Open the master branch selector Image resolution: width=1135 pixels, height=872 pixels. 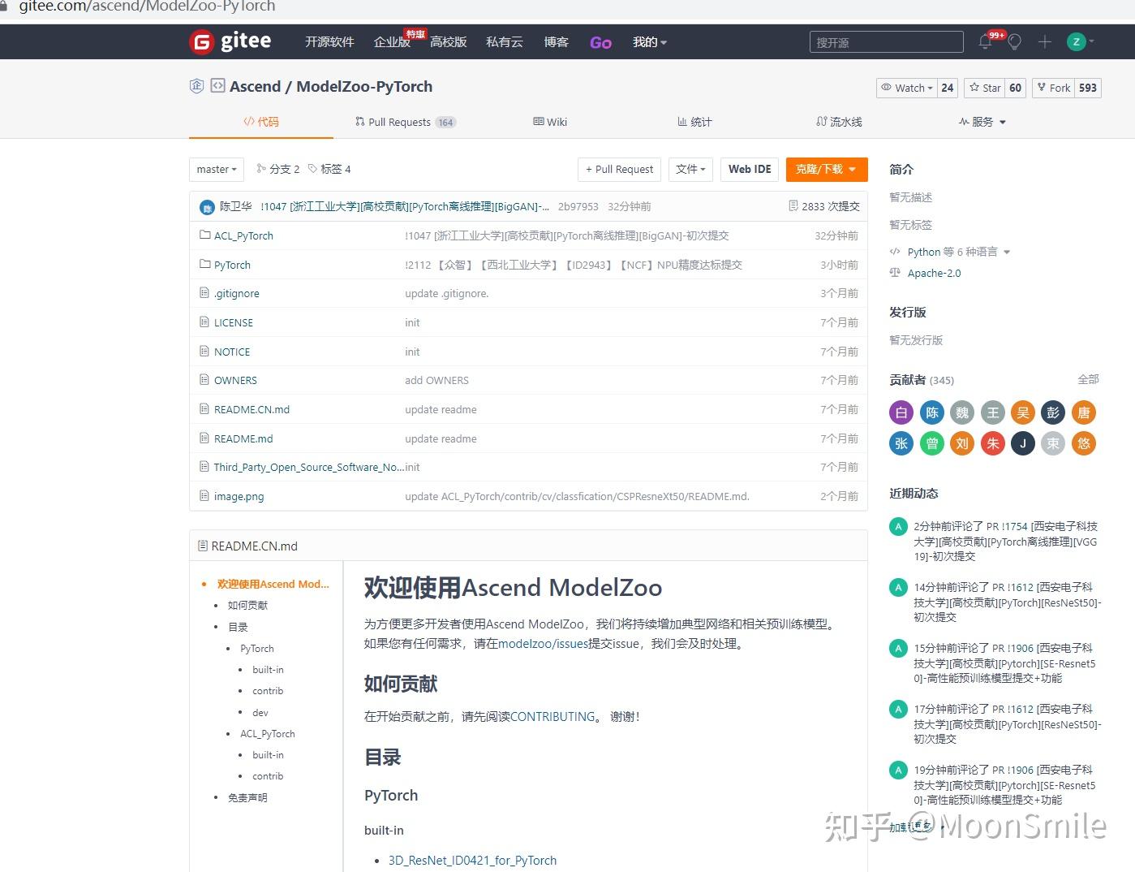tap(216, 169)
